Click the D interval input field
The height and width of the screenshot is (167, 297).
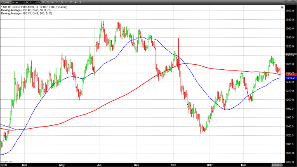click(31, 2)
